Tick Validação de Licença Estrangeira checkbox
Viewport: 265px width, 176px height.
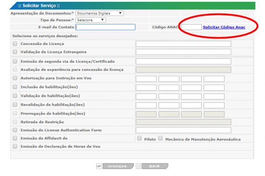[x=15, y=52]
